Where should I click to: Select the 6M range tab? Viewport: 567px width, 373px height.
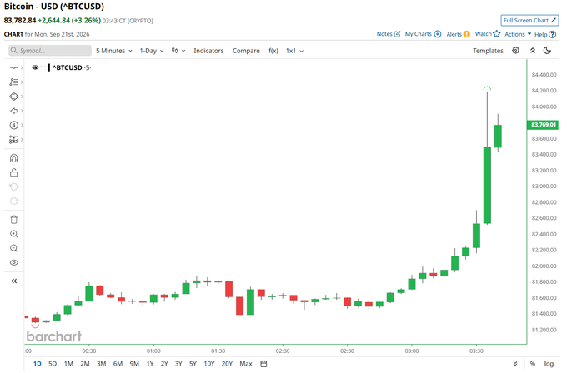(x=118, y=364)
